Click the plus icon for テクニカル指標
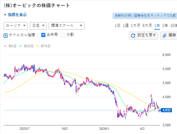The width and height of the screenshot is (177, 134). 6,35
